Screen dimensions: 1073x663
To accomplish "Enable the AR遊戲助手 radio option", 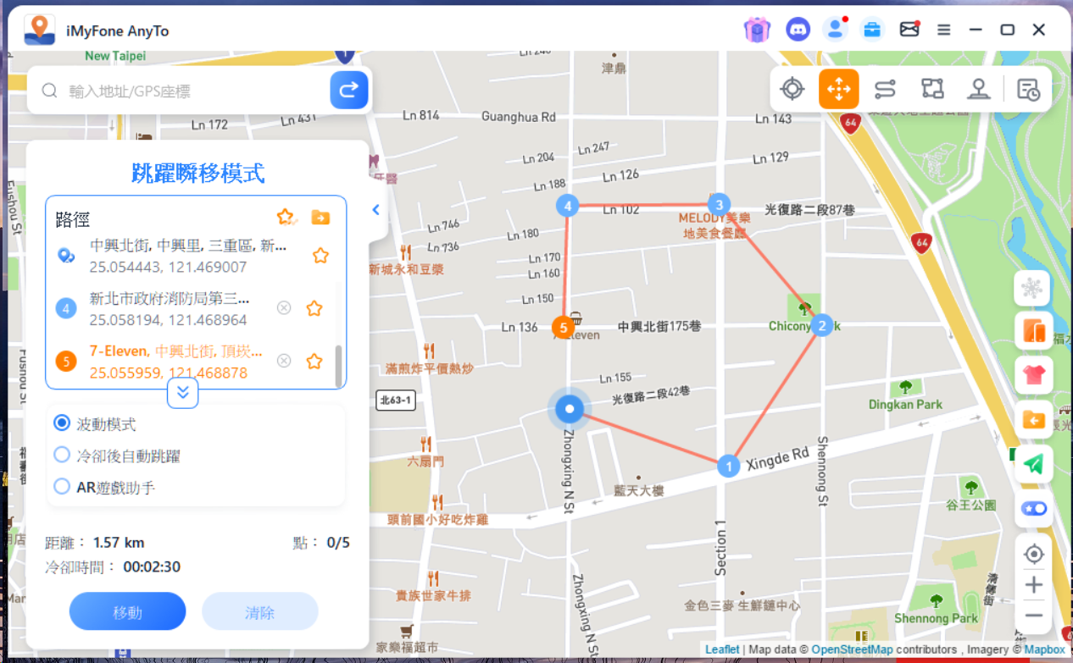I will coord(62,487).
